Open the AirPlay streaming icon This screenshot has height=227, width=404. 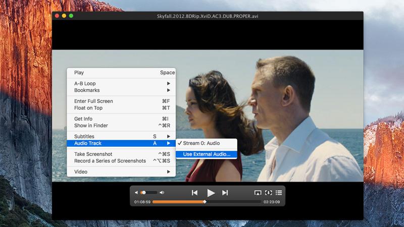tap(258, 193)
